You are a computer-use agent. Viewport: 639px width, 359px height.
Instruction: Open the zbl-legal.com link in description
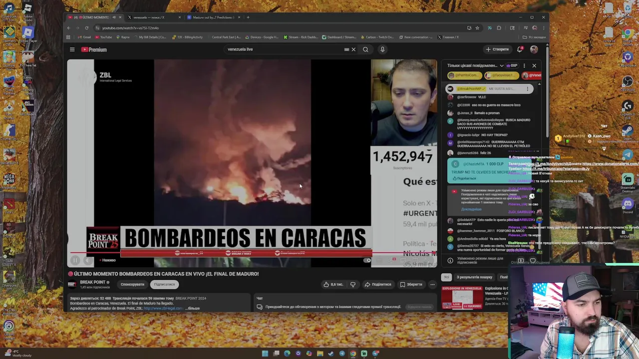pos(163,308)
